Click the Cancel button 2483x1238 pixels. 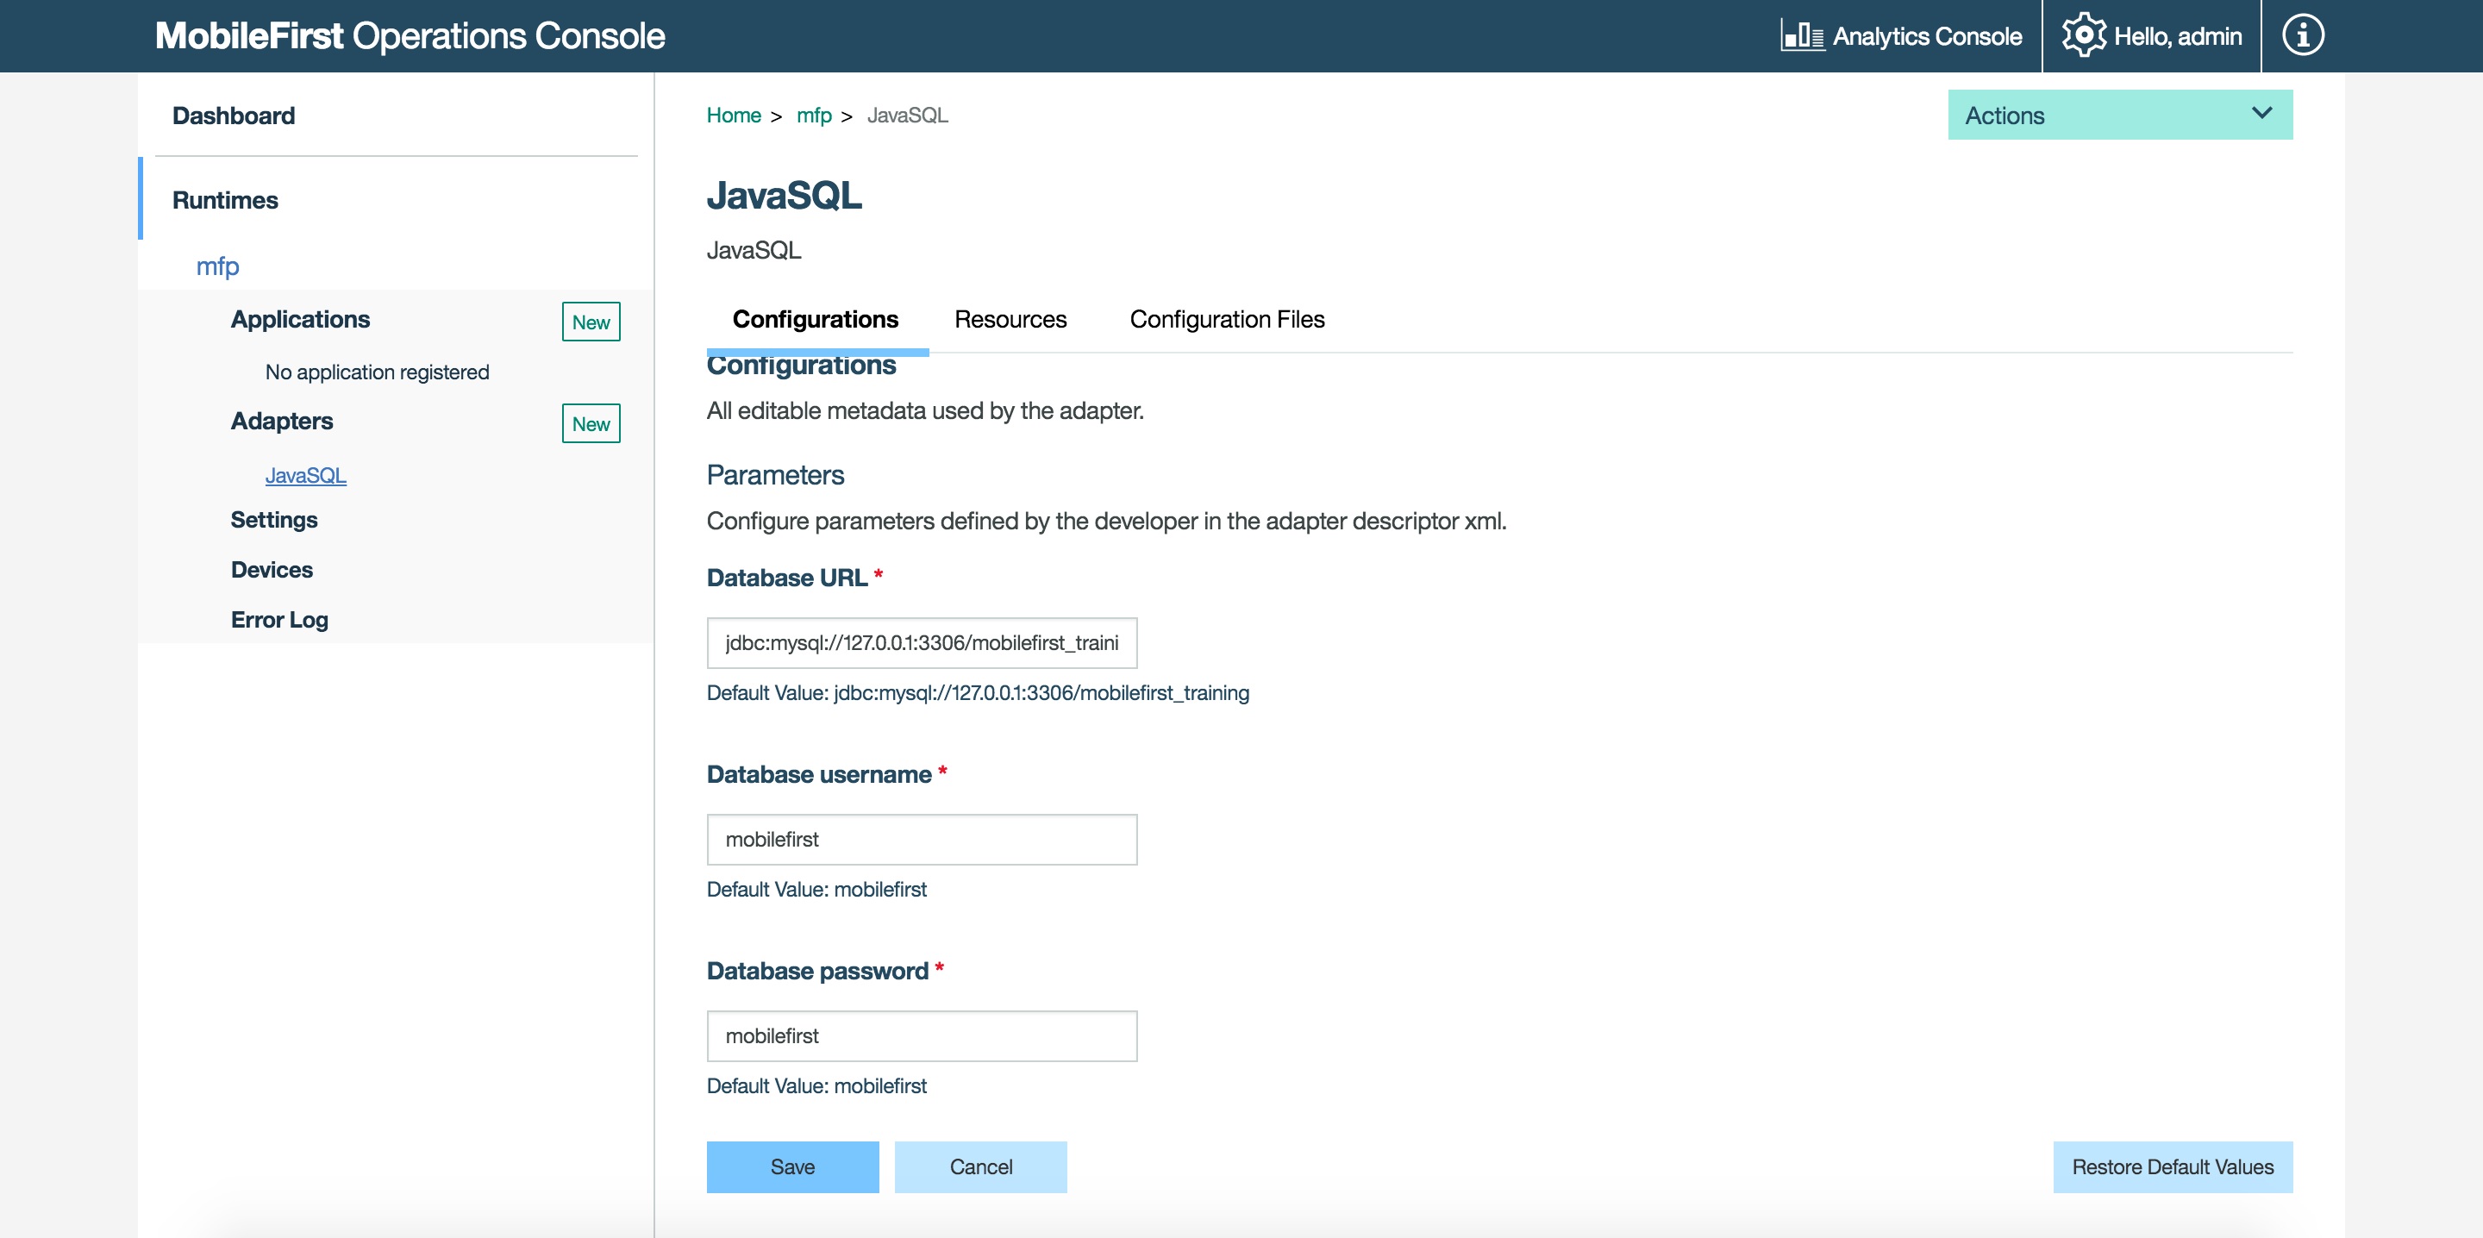980,1167
